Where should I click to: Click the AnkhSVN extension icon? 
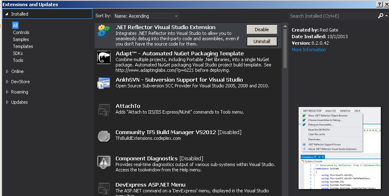click(104, 83)
